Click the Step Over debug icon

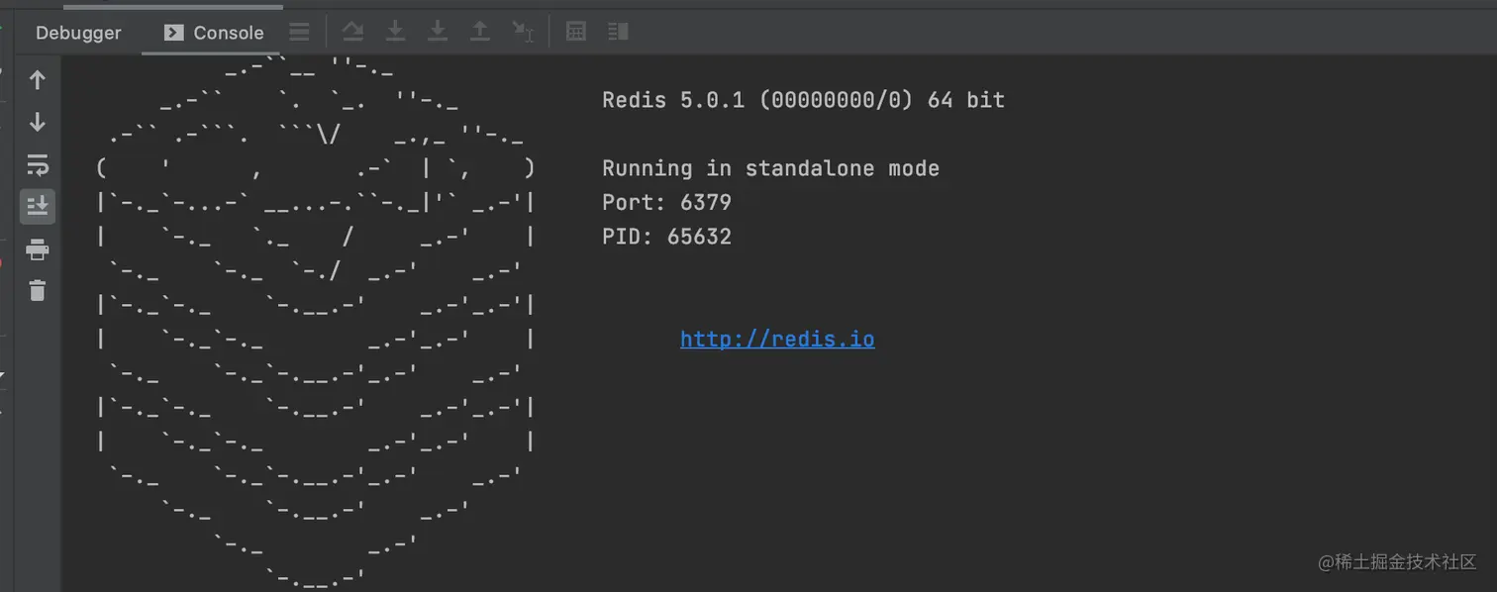[352, 33]
